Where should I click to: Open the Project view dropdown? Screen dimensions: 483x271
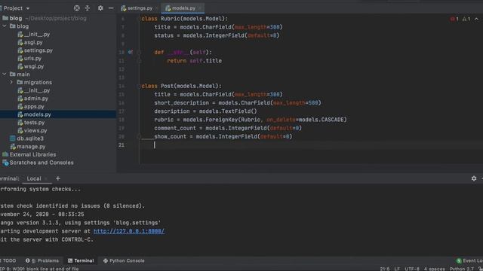pyautogui.click(x=28, y=8)
